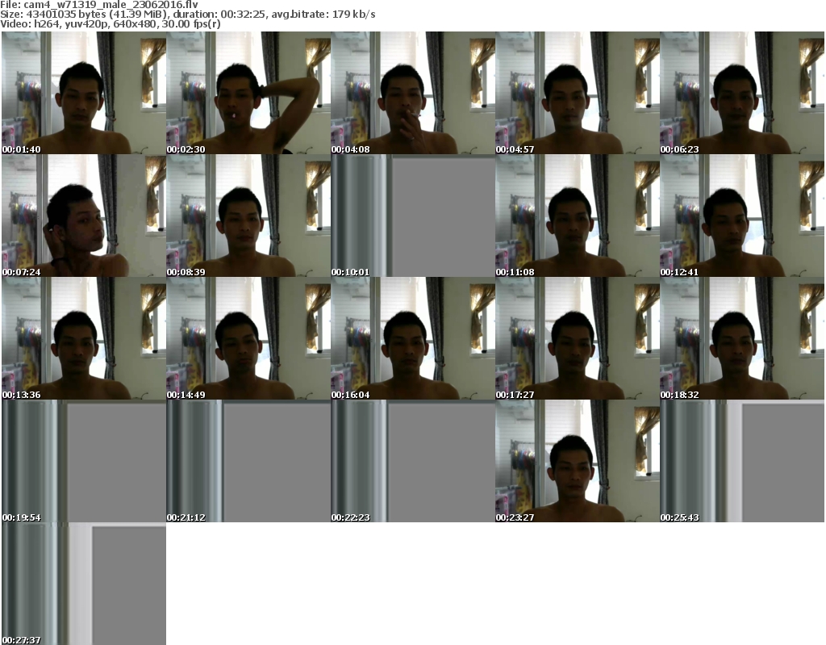
Task: Select the file name cam4_w71319_male_23062016.flv
Action: [x=111, y=5]
